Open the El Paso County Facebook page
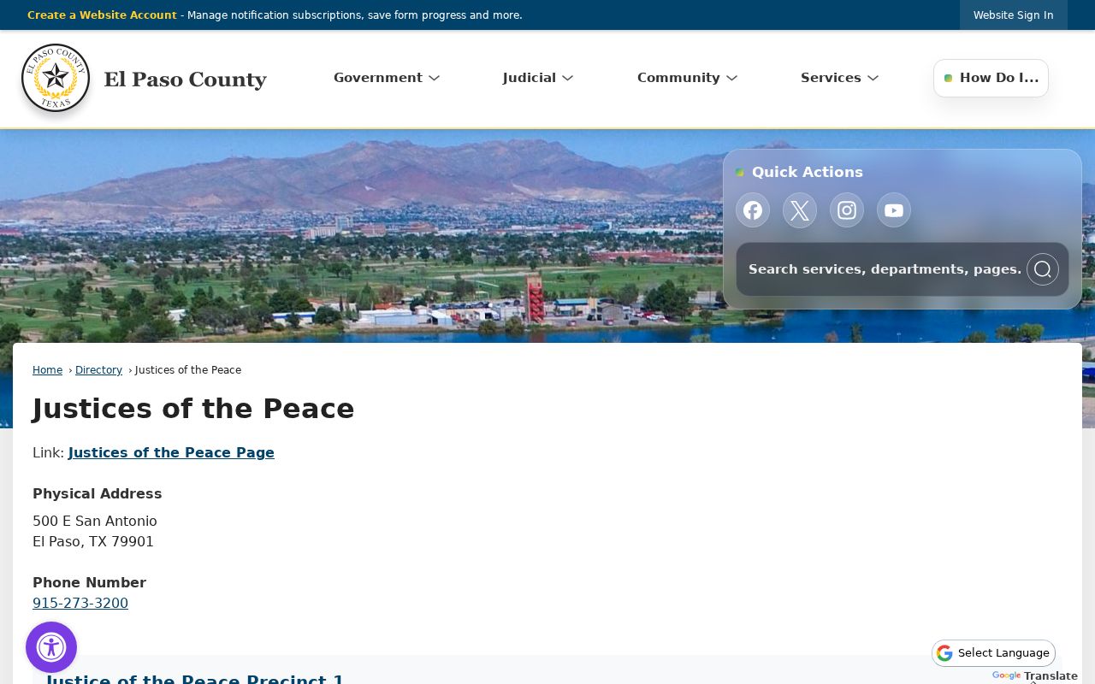The height and width of the screenshot is (684, 1095). (753, 210)
